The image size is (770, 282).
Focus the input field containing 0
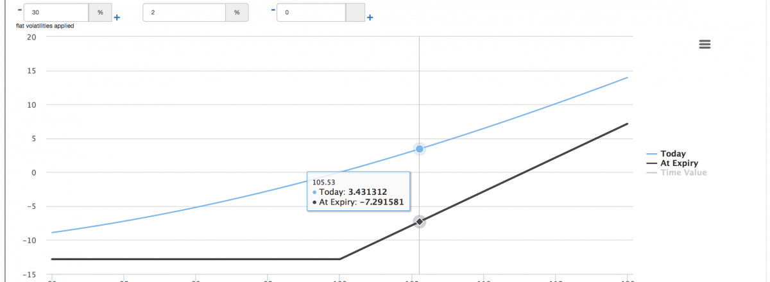(311, 12)
